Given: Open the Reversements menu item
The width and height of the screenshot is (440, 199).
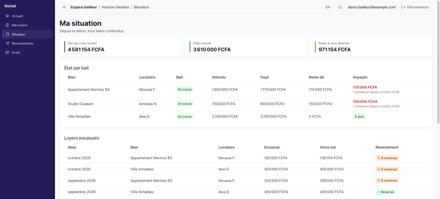Looking at the screenshot, I should point(27,43).
